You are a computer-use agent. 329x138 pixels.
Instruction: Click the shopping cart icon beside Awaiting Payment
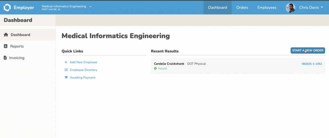click(x=66, y=77)
